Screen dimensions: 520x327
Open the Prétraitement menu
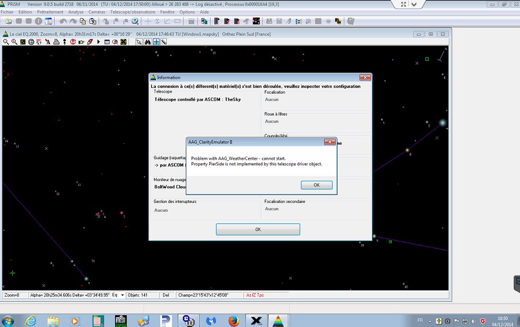[x=50, y=12]
